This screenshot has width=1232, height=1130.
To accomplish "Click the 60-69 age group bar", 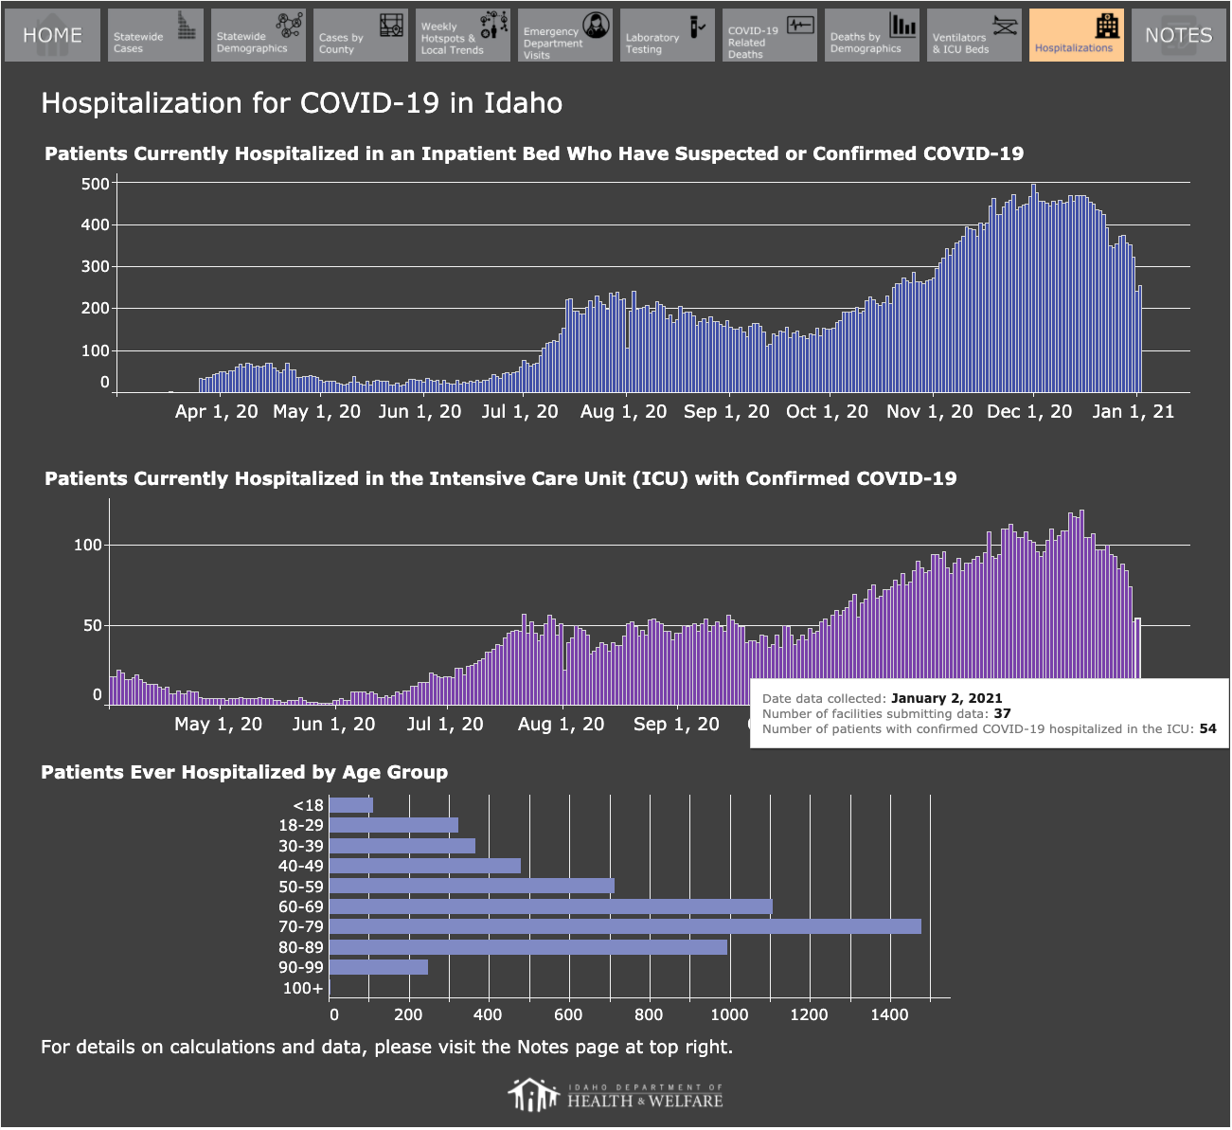I will coord(551,906).
